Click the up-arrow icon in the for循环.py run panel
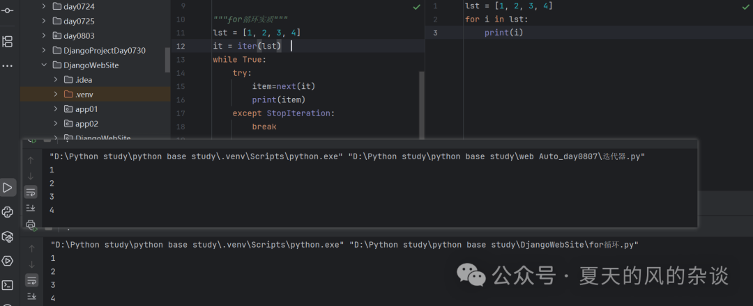 [31, 248]
